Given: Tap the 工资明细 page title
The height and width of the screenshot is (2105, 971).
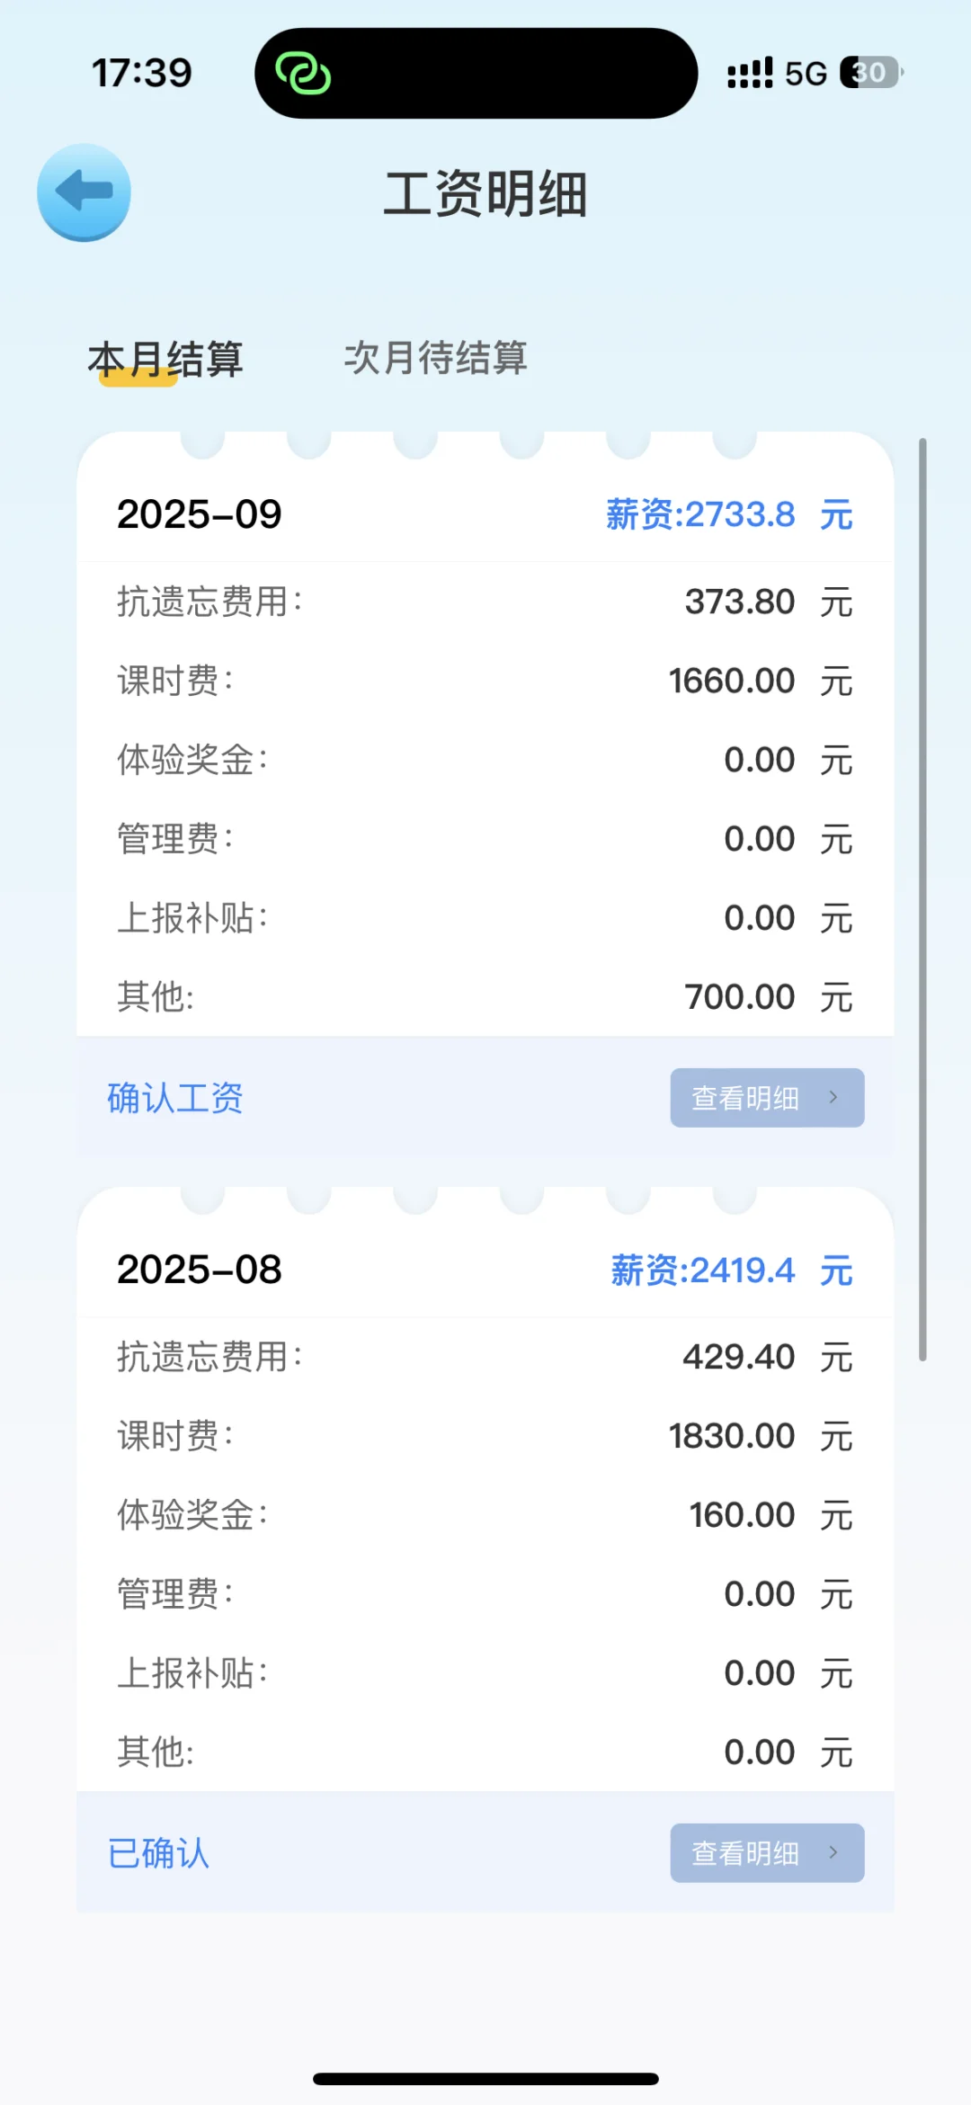Looking at the screenshot, I should (485, 194).
